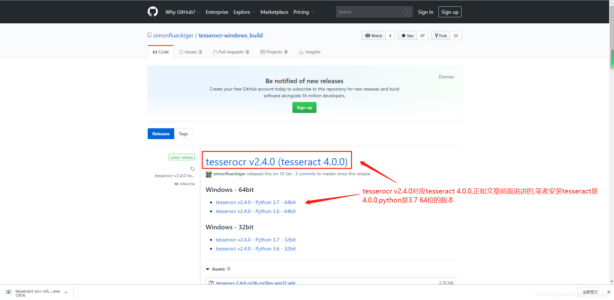This screenshot has height=300, width=614.
Task: Expand the Explore dropdown menu
Action: coord(244,12)
